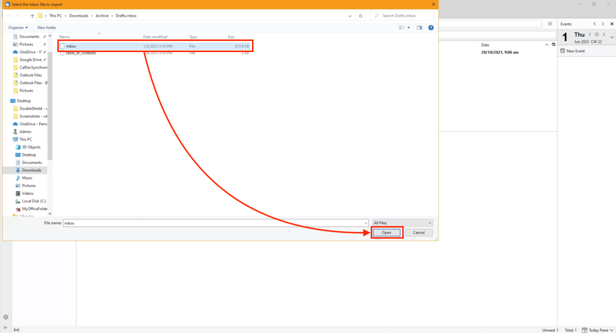
Task: Click the online status icon in status bar
Action: click(x=16, y=330)
